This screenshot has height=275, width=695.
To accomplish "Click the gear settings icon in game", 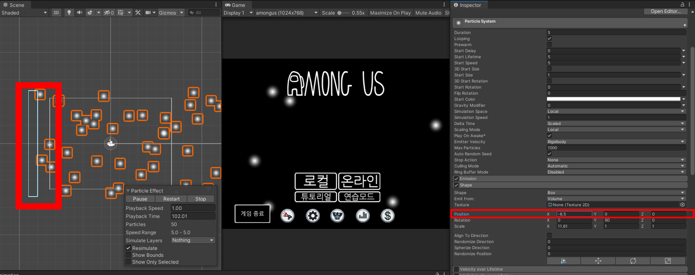I will point(313,216).
